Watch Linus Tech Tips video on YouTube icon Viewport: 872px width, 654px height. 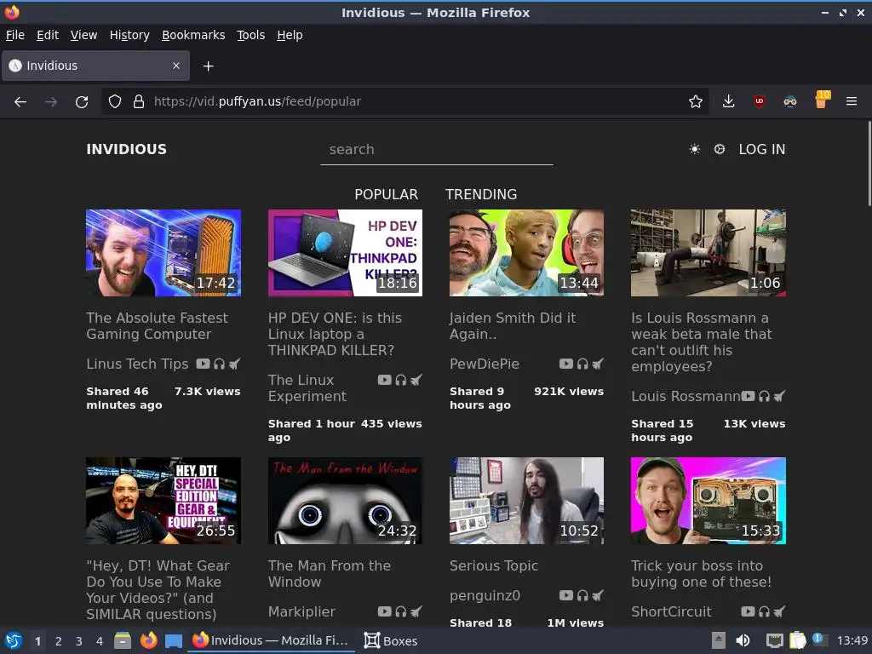(x=203, y=364)
